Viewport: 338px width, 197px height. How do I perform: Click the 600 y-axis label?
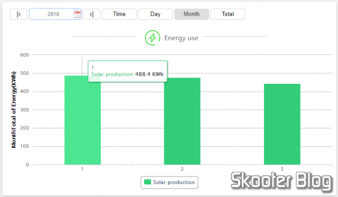pos(24,55)
